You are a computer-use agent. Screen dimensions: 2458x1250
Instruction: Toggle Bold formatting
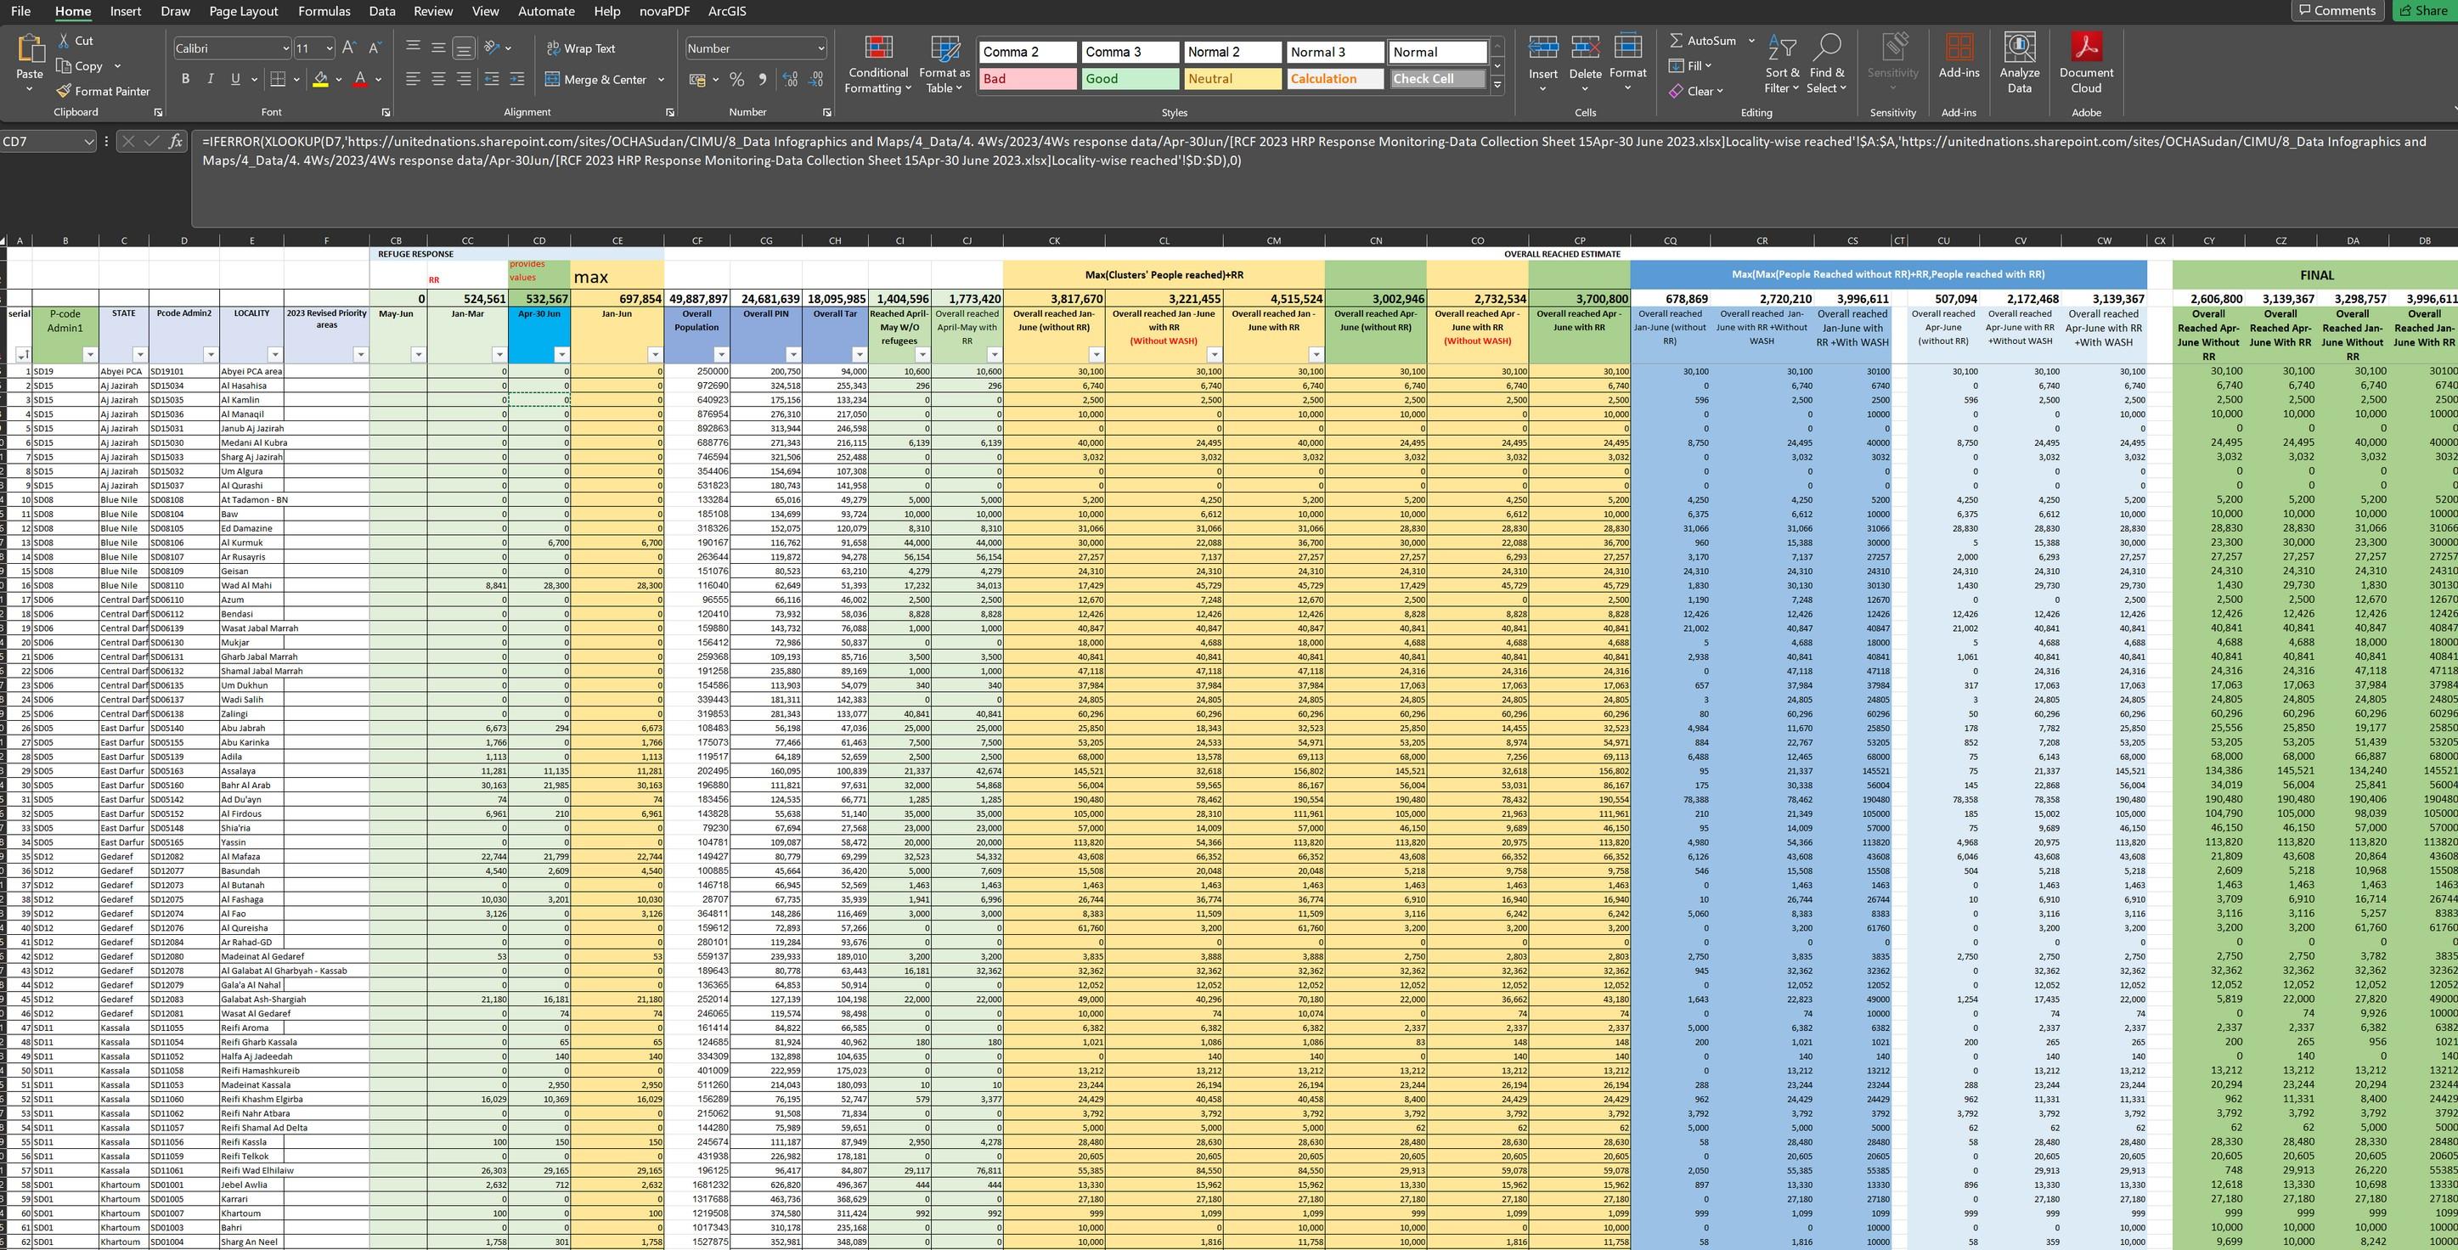(185, 79)
